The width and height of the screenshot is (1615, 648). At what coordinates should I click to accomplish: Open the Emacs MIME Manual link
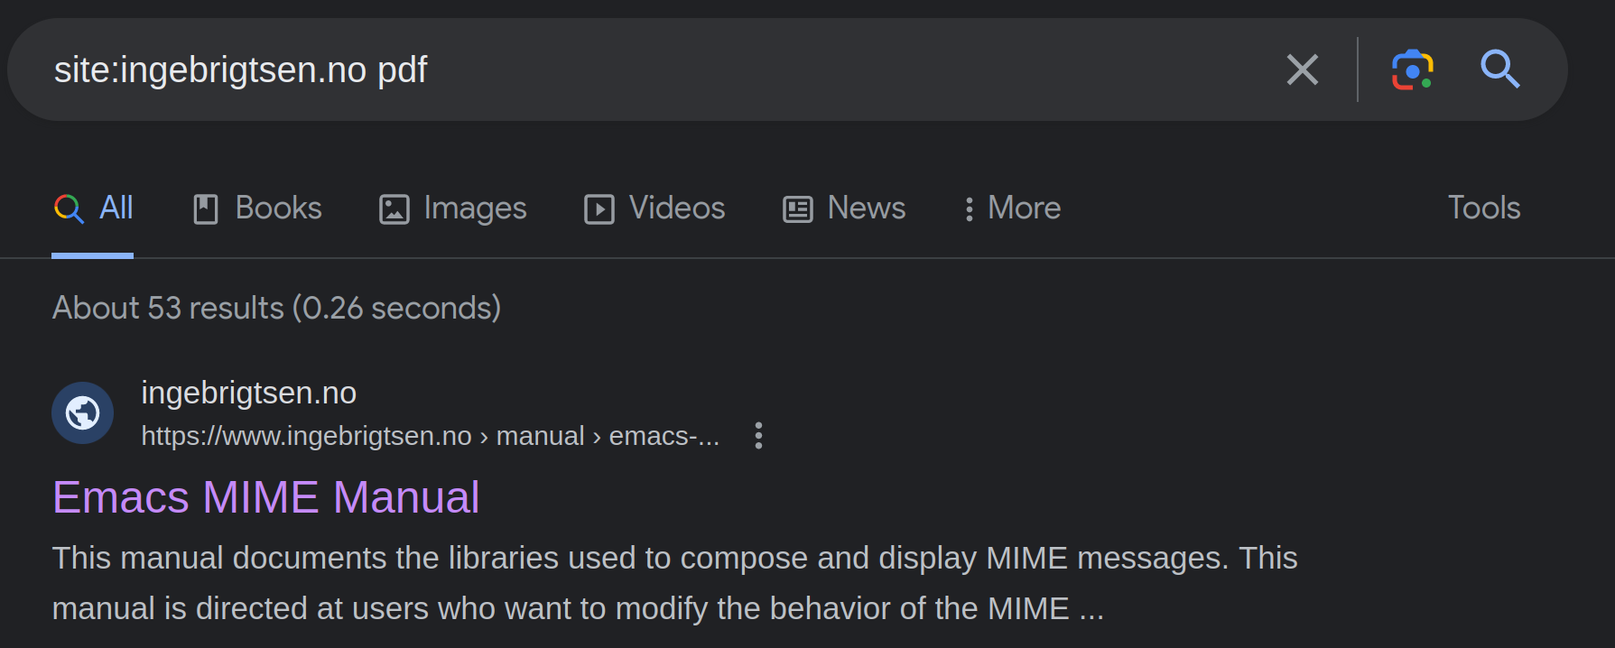pyautogui.click(x=266, y=497)
